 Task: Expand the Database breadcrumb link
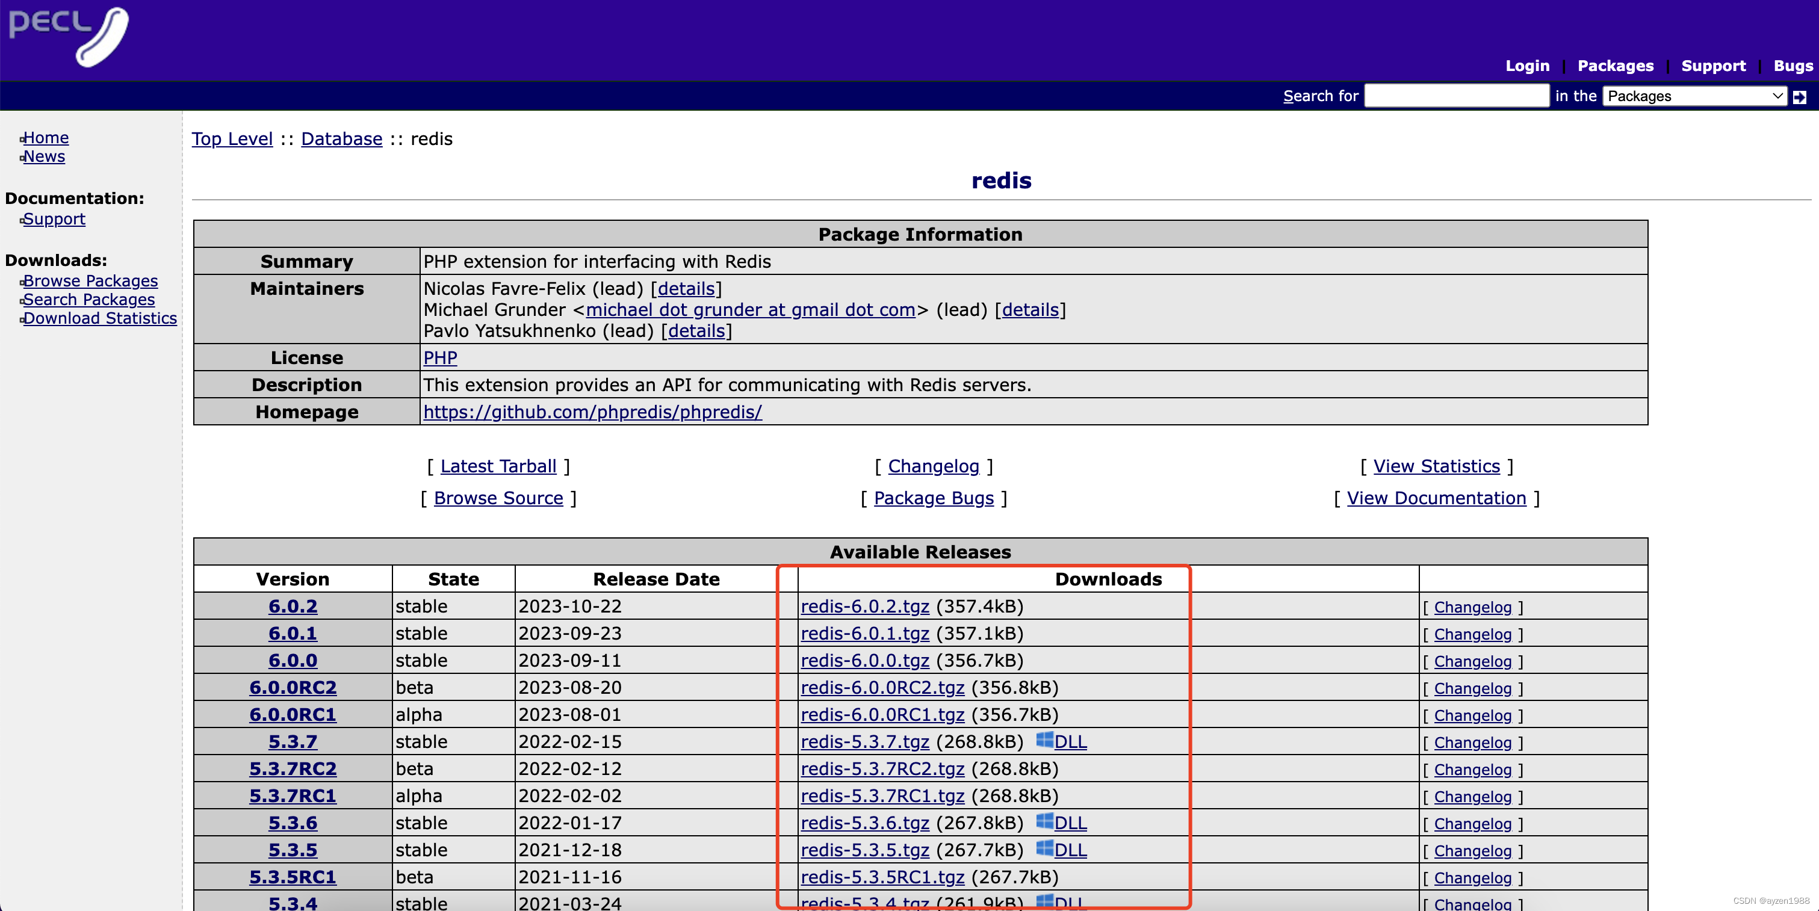click(341, 138)
